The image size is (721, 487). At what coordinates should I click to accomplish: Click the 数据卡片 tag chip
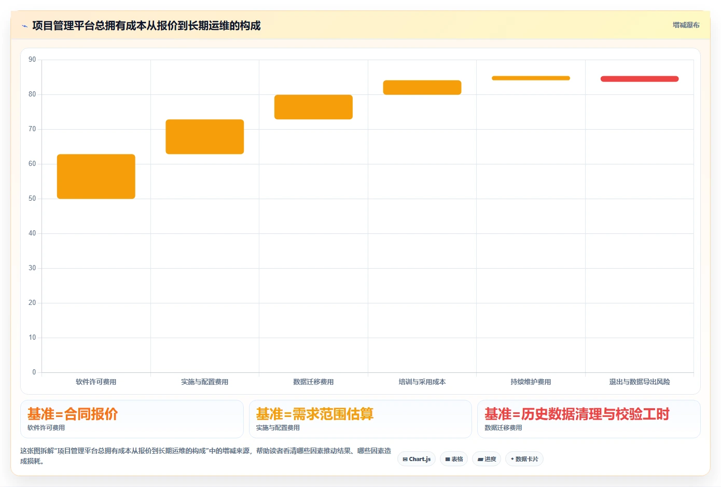(524, 459)
